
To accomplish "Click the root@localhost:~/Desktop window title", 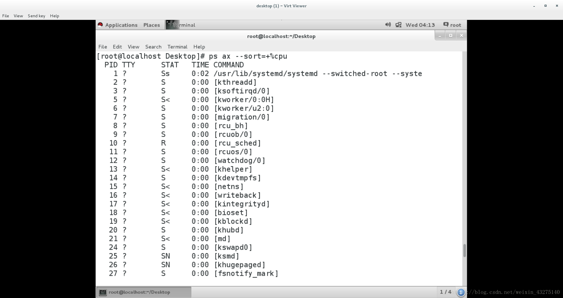I will click(281, 36).
